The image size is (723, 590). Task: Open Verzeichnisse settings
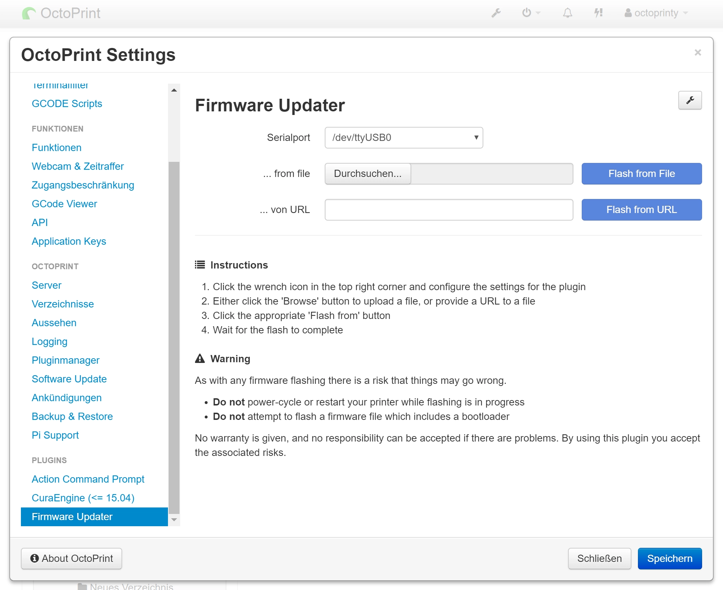click(x=63, y=304)
